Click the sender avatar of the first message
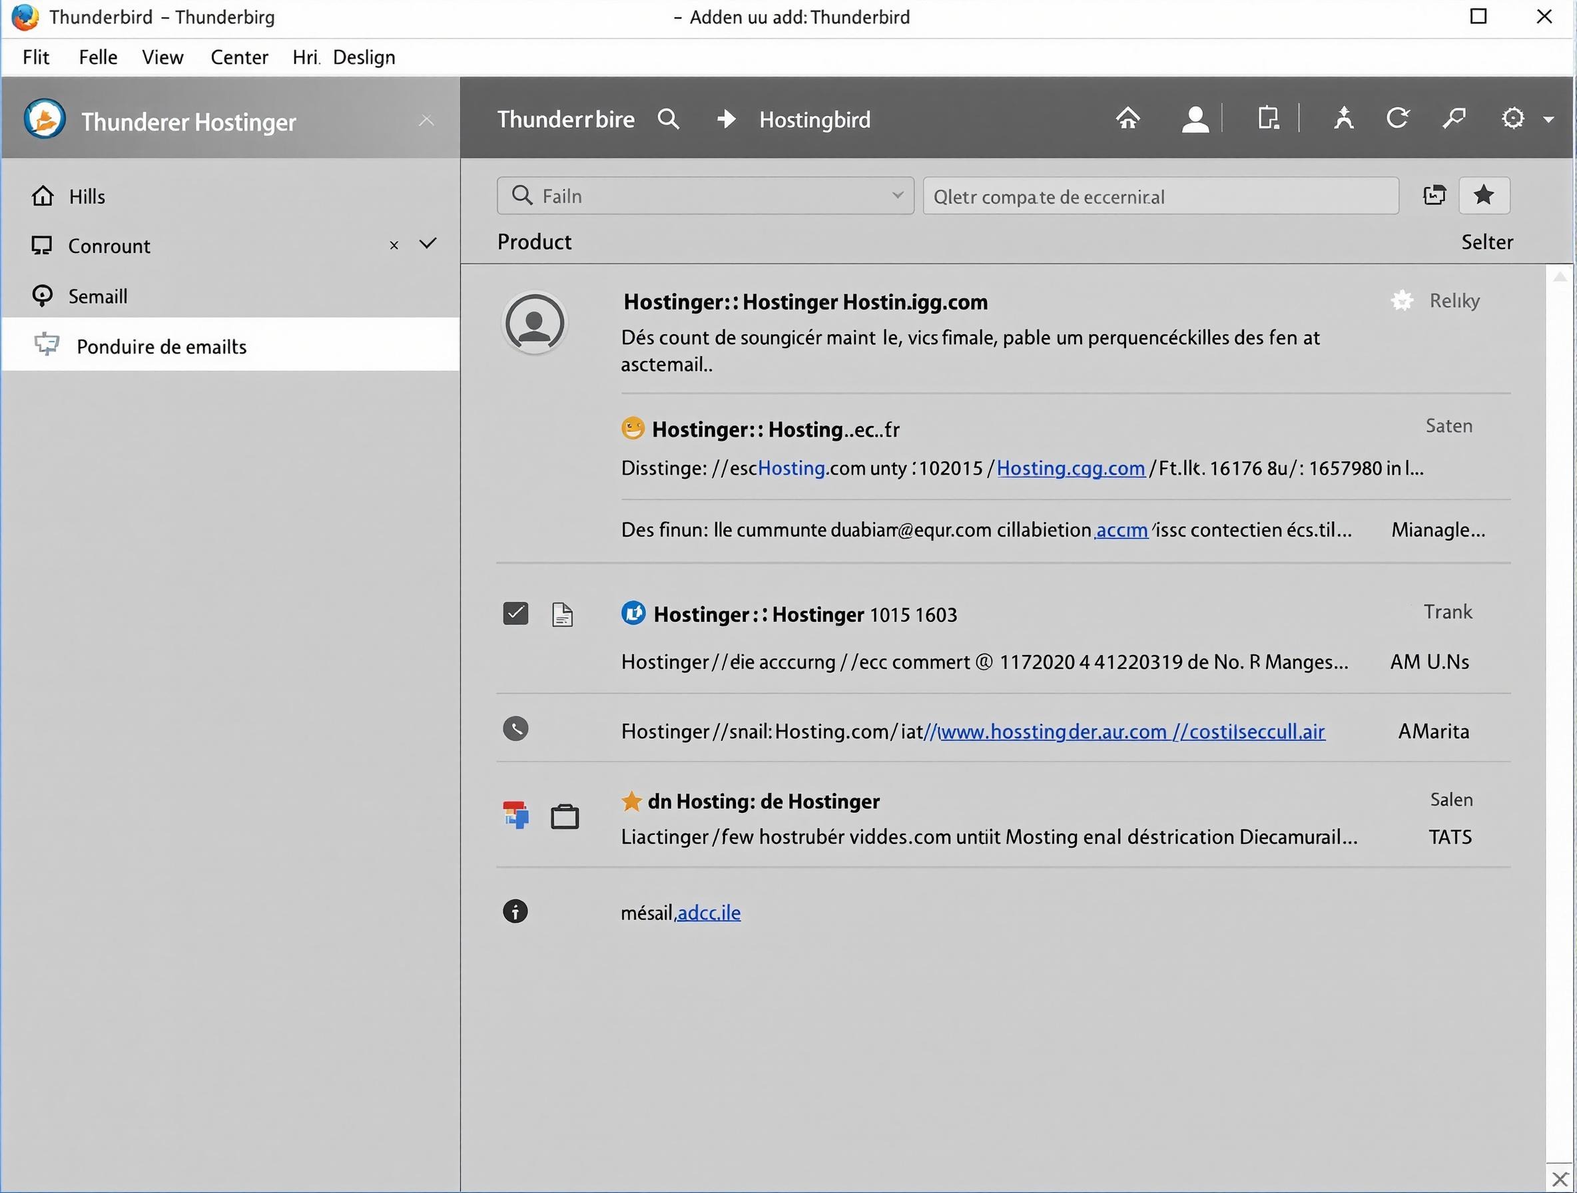The width and height of the screenshot is (1577, 1193). coord(535,323)
